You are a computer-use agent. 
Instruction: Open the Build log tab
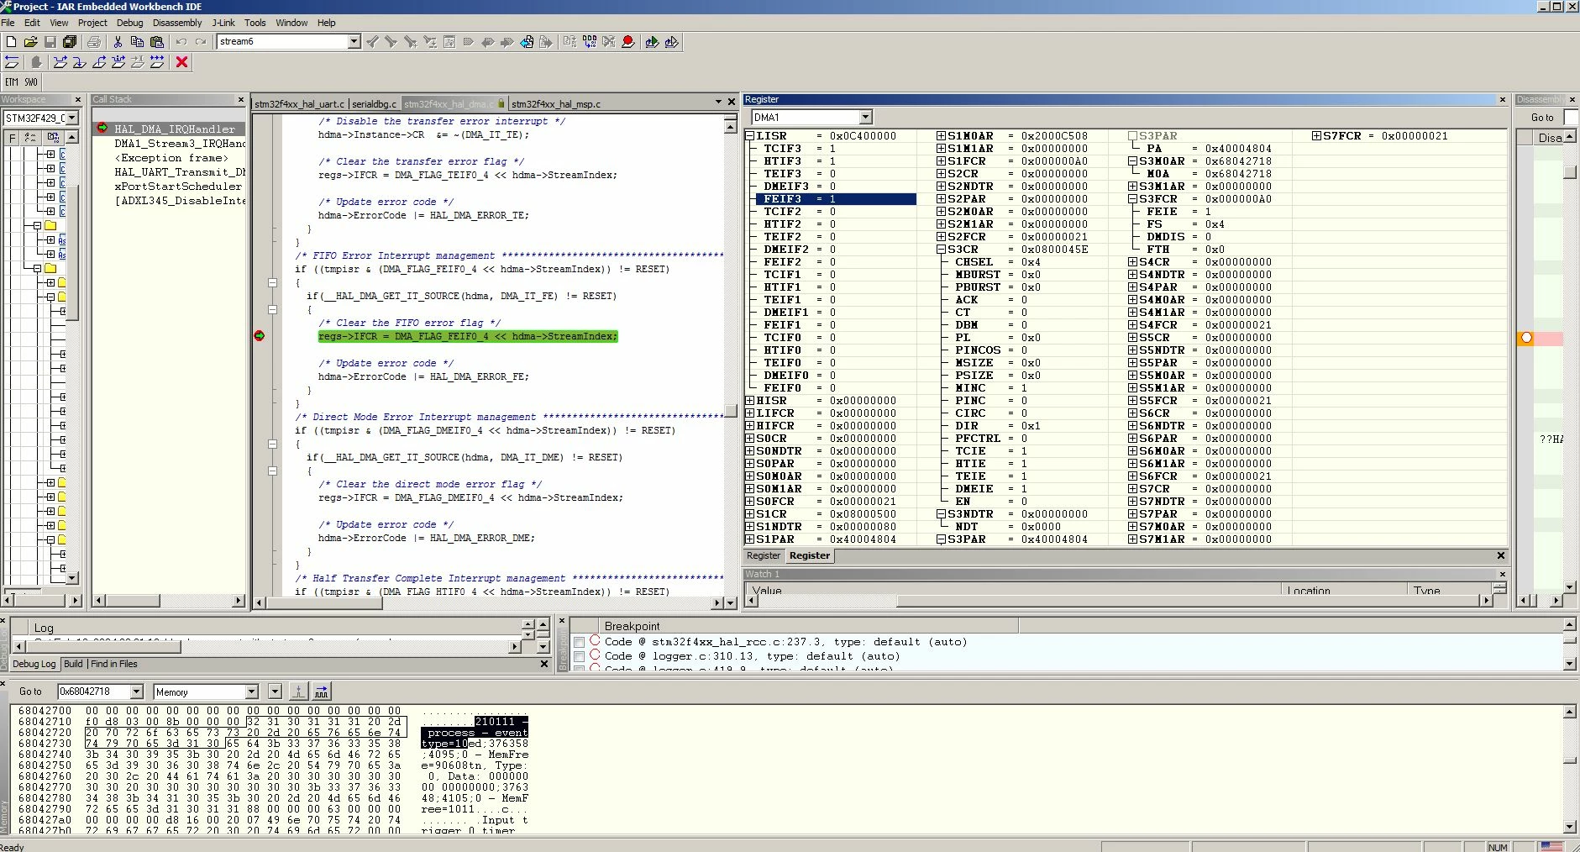pos(73,664)
